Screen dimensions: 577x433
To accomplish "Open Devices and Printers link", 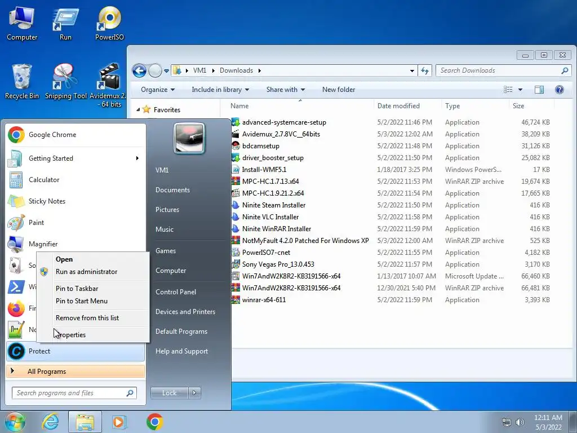I will (185, 312).
